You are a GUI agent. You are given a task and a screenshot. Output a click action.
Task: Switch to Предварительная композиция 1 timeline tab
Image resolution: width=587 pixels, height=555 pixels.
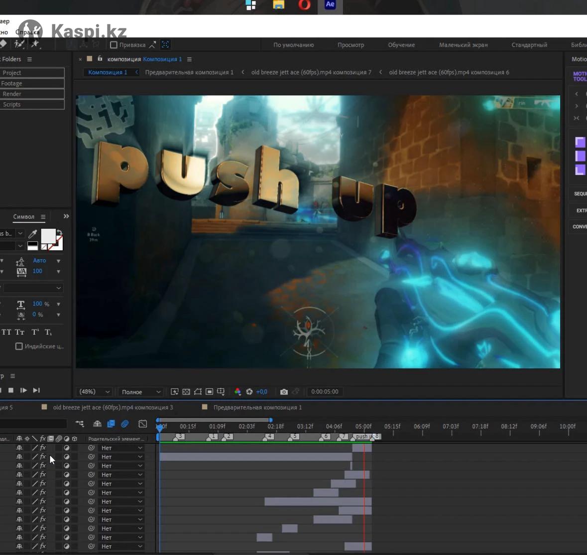257,407
